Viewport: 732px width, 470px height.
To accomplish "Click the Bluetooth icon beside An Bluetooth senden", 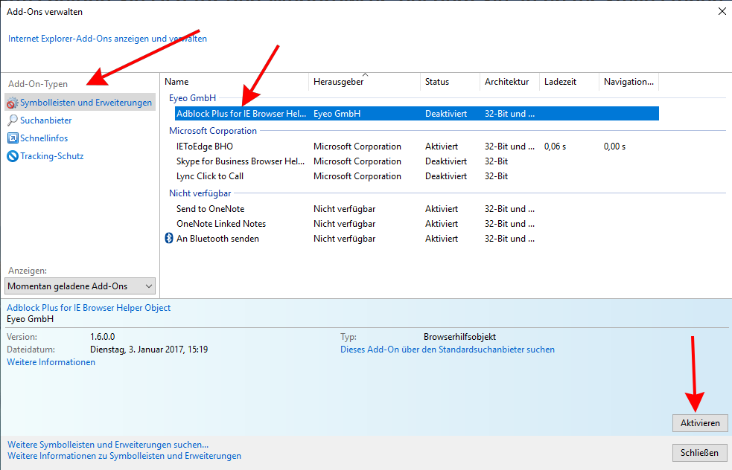I will tap(168, 239).
